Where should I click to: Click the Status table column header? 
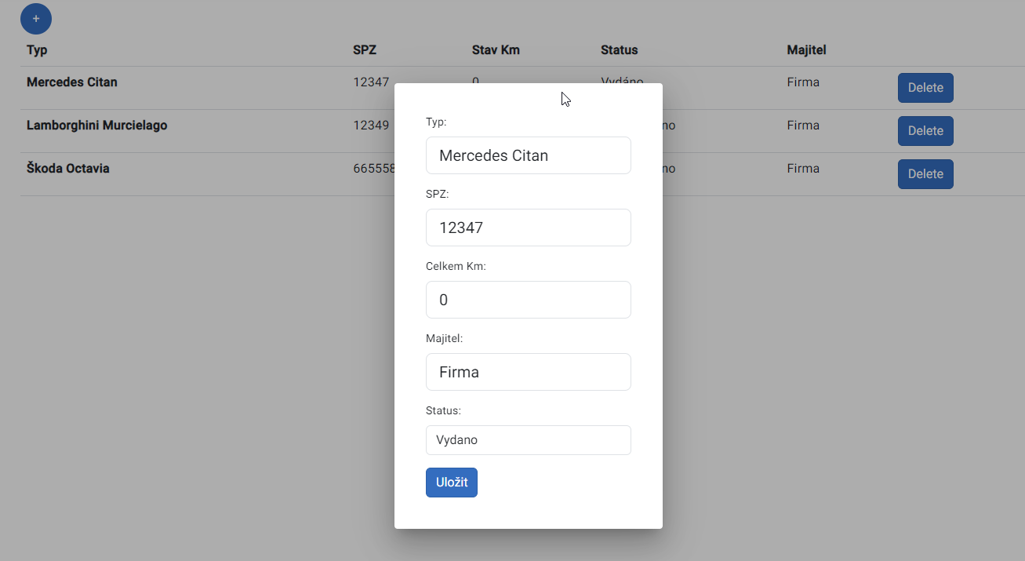point(619,50)
